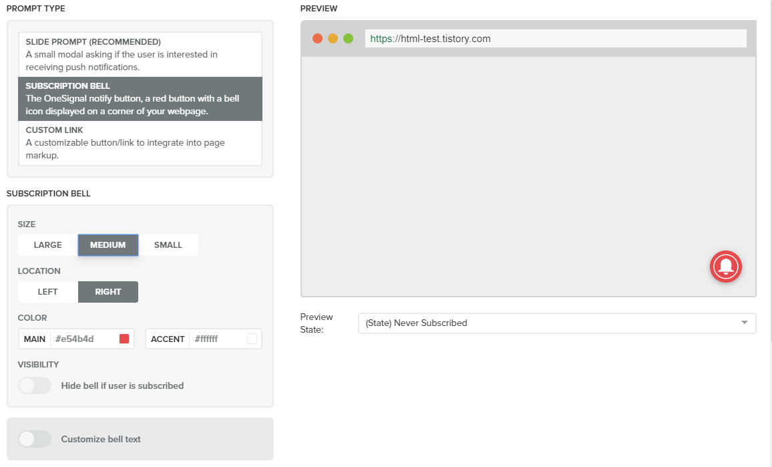Set bell size to Medium
Viewport: 772px width, 467px height.
click(x=108, y=245)
